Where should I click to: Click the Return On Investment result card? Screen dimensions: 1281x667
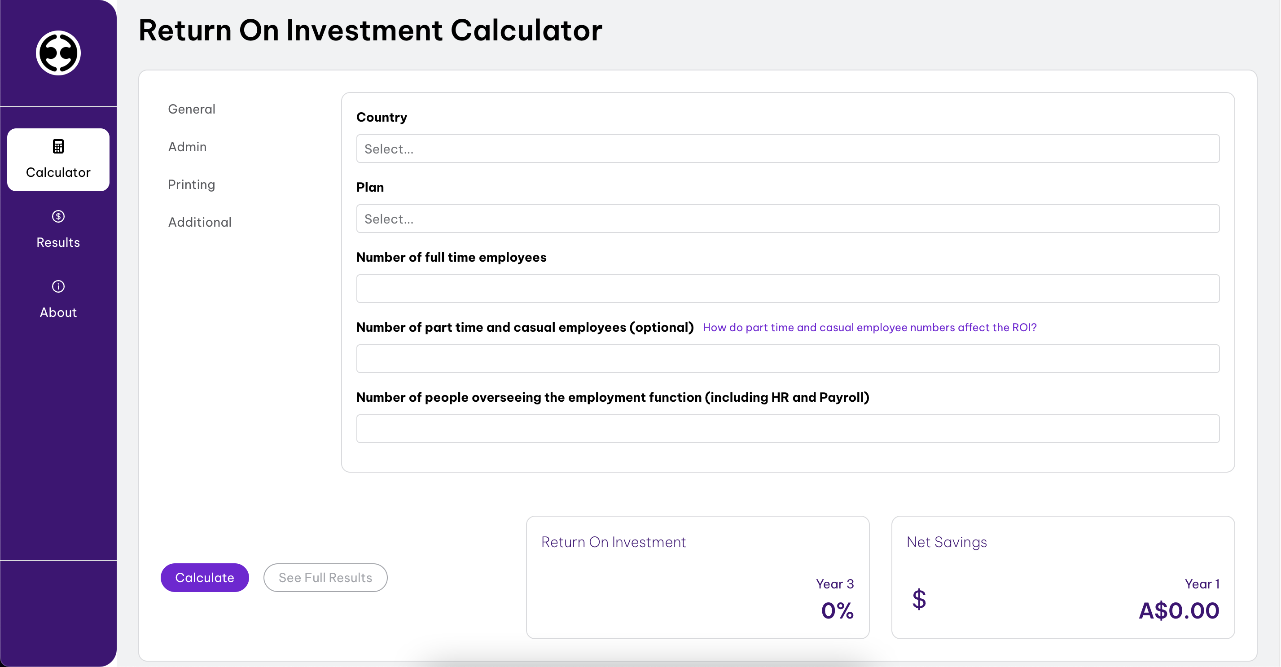(x=698, y=578)
